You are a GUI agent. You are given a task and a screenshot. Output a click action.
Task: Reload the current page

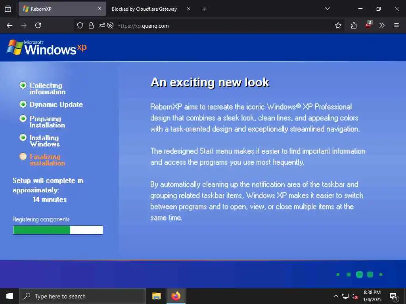[38, 25]
